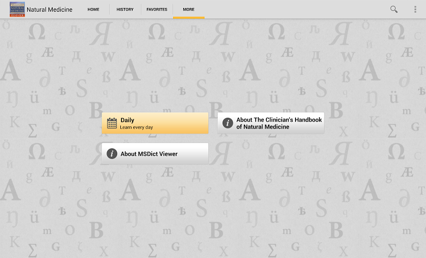This screenshot has width=426, height=258.
Task: Click the 'Learn every day' subtitle
Action: (136, 127)
